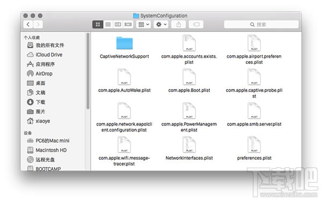
Task: Open the gear action menu
Action: pyautogui.click(x=161, y=25)
